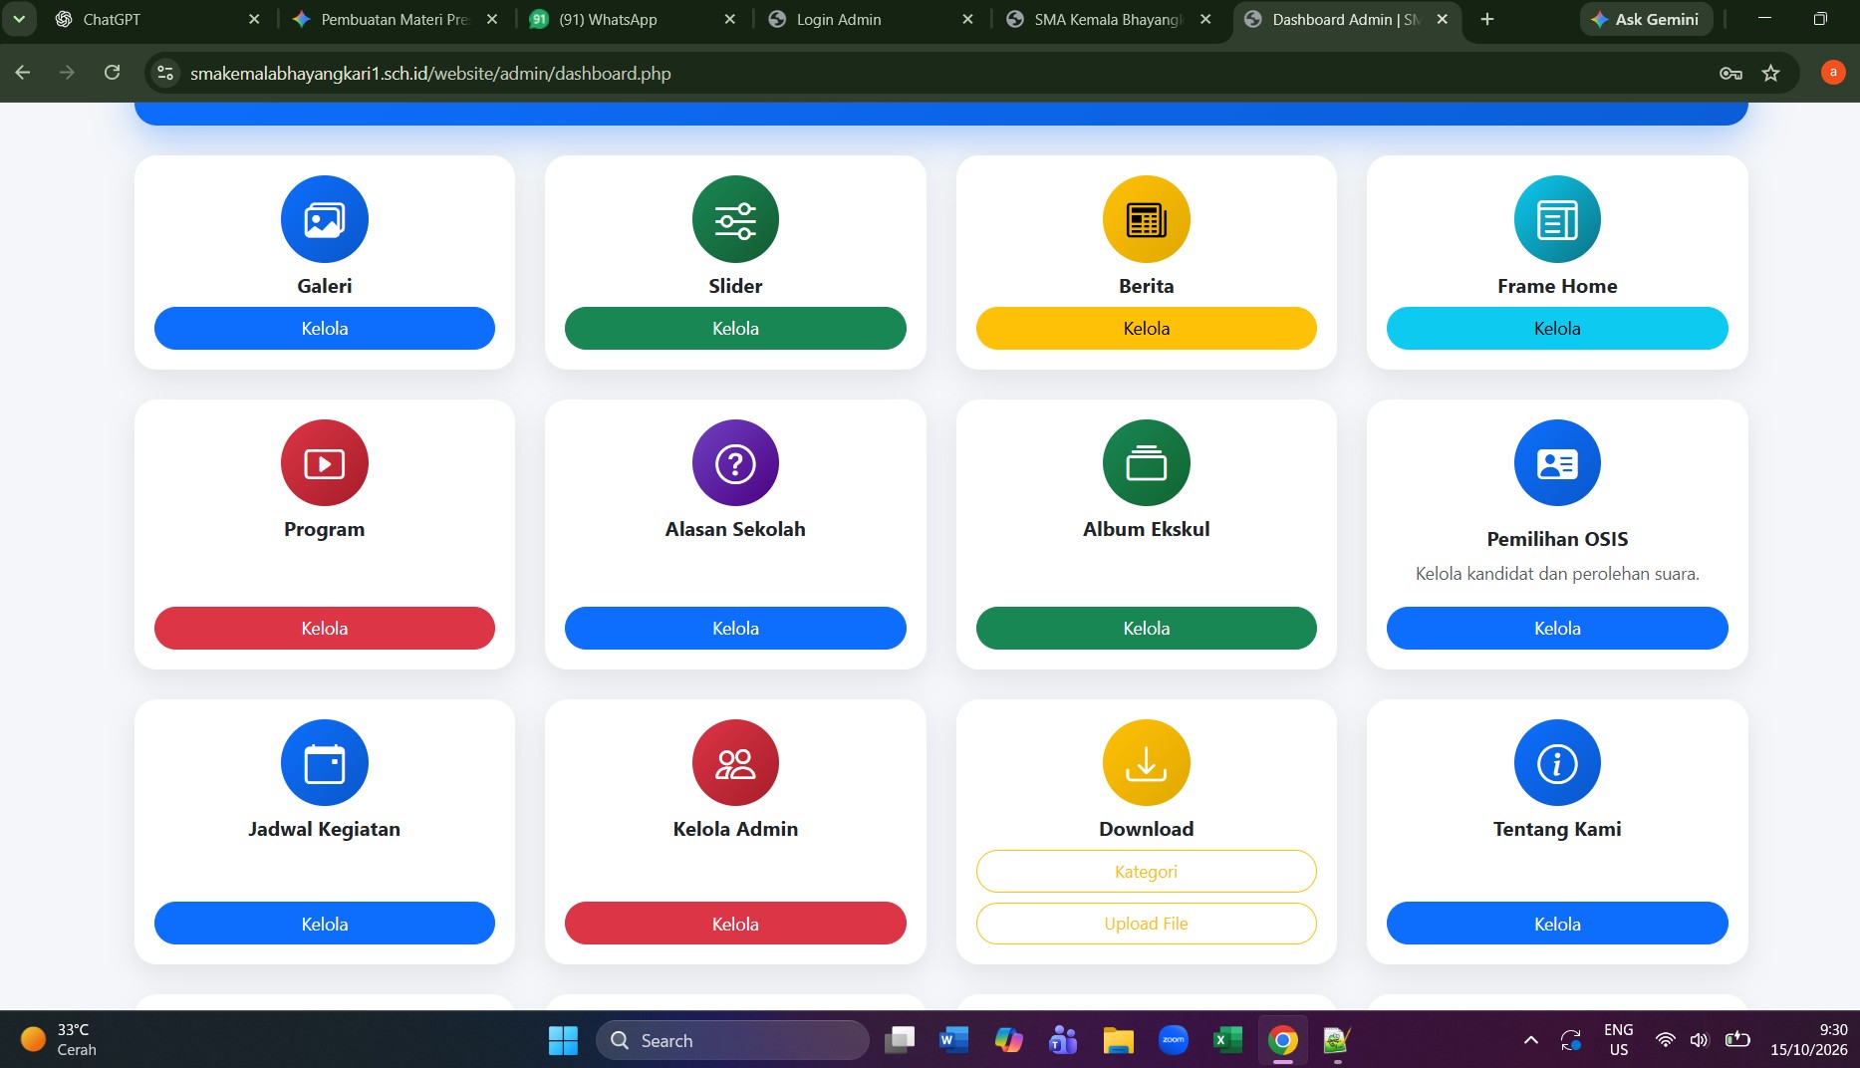Open File Explorer from taskbar
This screenshot has height=1068, width=1860.
[1119, 1040]
